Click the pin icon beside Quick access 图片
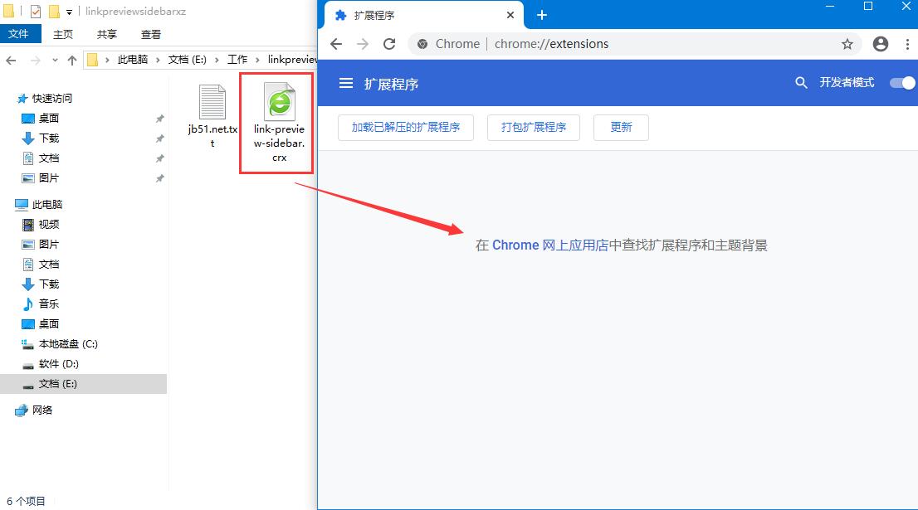918x510 pixels. tap(160, 178)
